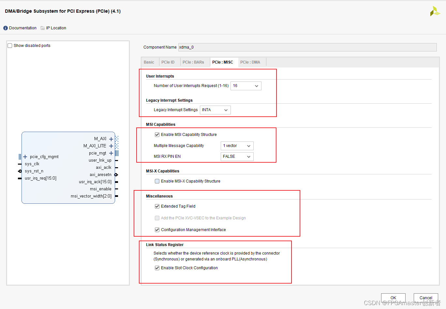Expand the pcie_mgt port plus icon
Image resolution: width=446 pixels, height=309 pixels.
tap(111, 153)
